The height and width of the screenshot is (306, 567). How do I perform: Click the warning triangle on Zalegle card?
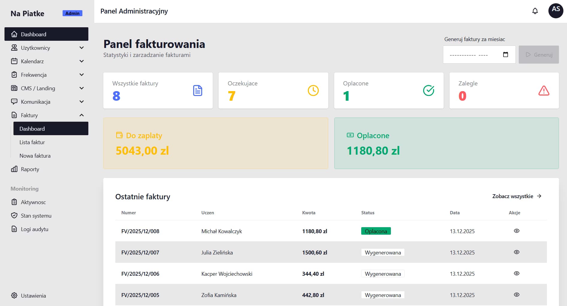click(x=544, y=91)
